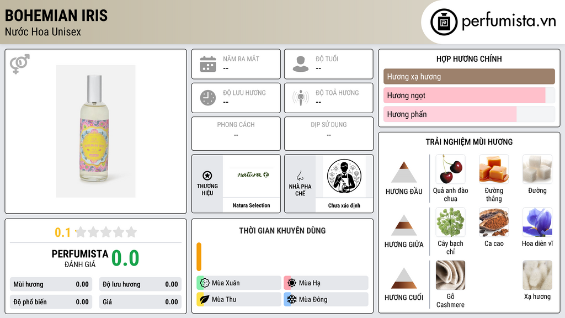Image resolution: width=565 pixels, height=318 pixels.
Task: Select the Hoa diên vĩ iris note image
Action: point(537,222)
